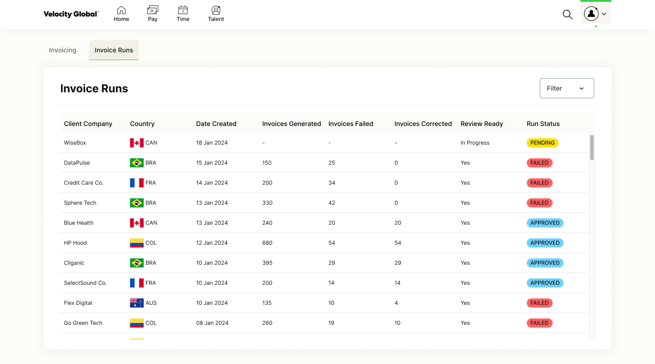Select the HP Hood company name

tap(76, 243)
